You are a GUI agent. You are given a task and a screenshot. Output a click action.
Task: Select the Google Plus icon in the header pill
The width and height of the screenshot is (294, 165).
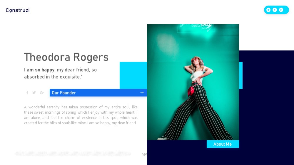click(x=281, y=10)
